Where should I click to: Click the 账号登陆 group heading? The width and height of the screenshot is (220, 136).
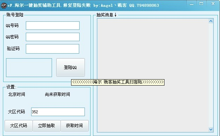tap(15, 15)
